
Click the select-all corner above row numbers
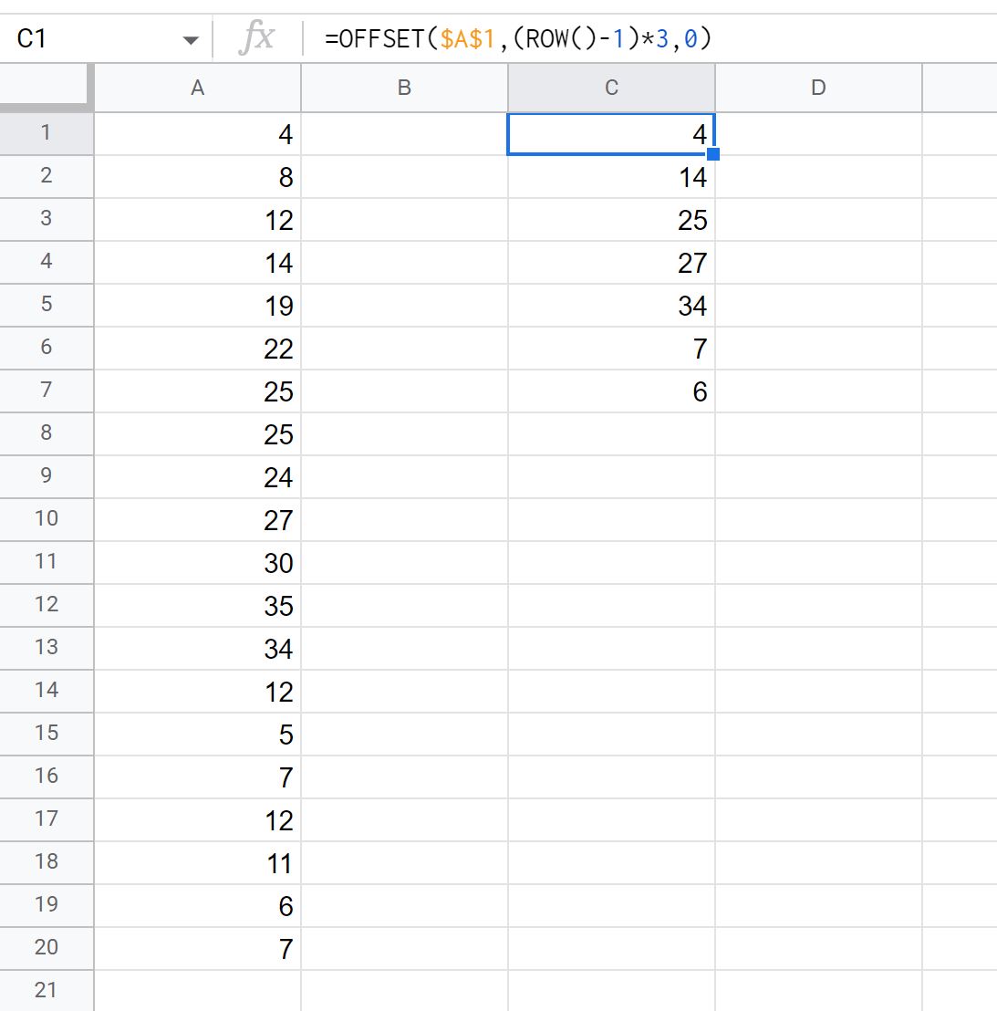(47, 88)
